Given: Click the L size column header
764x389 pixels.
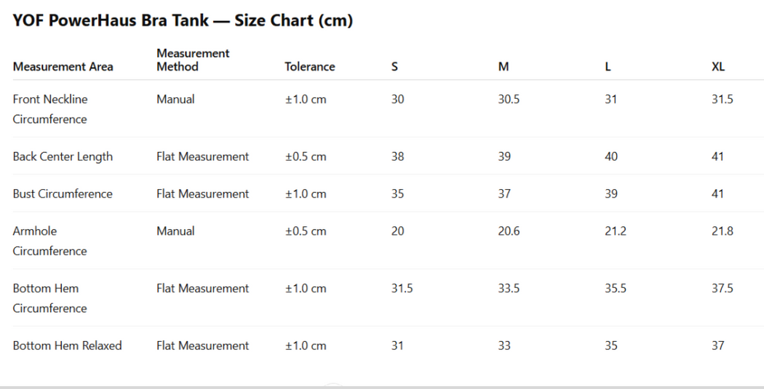Looking at the screenshot, I should (x=608, y=67).
